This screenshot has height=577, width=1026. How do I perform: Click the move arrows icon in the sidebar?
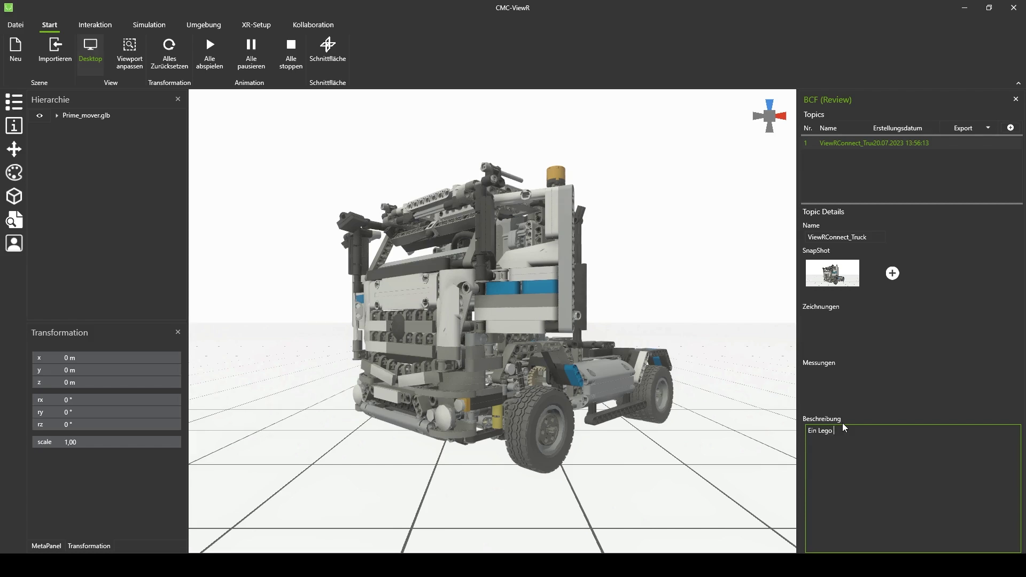[14, 149]
